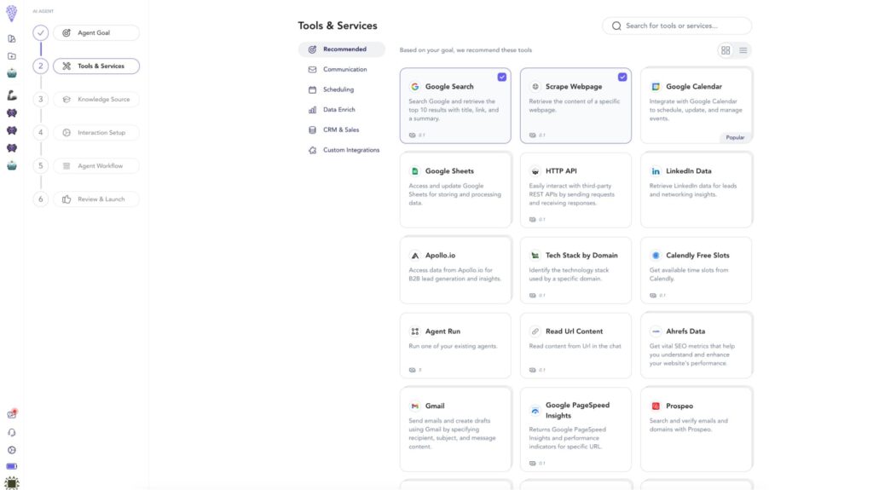
Task: Click the number 6 step circle
Action: 40,199
